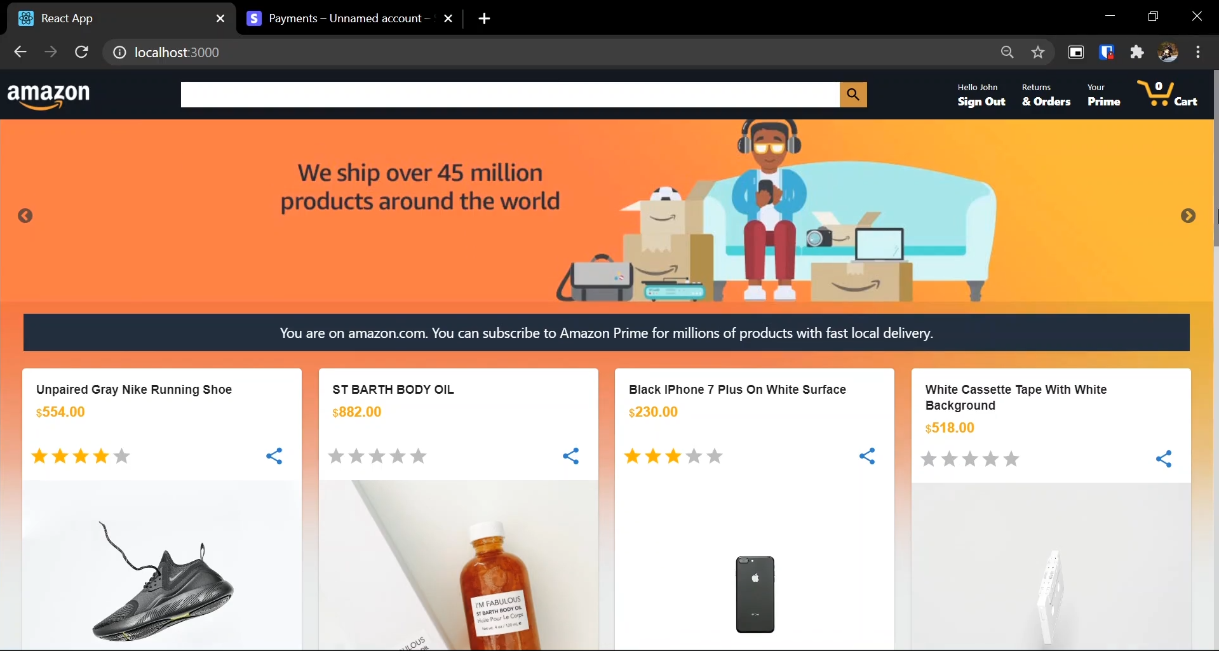
Task: Give ST BARTH BODY OIL a one-star rating
Action: [336, 456]
